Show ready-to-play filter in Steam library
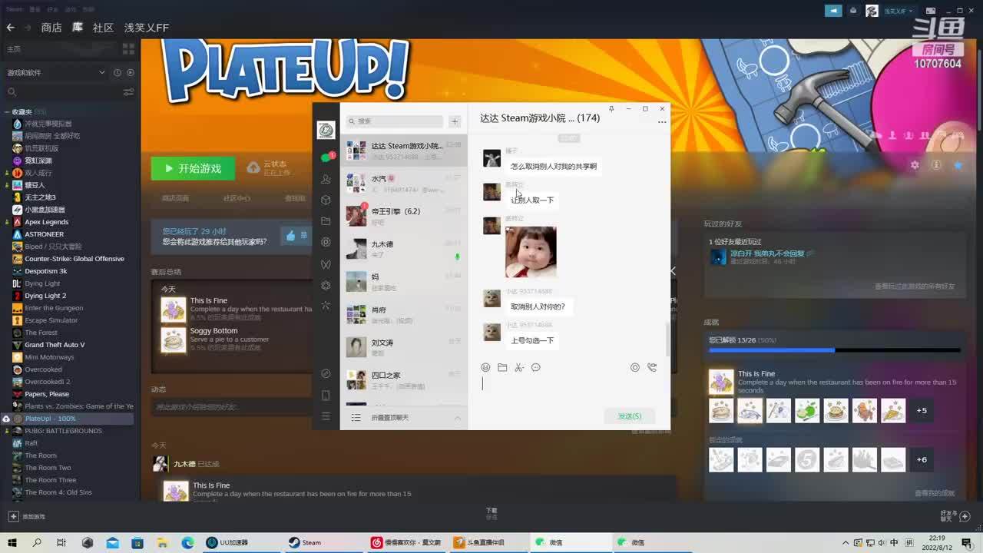Image resolution: width=983 pixels, height=553 pixels. [x=130, y=73]
